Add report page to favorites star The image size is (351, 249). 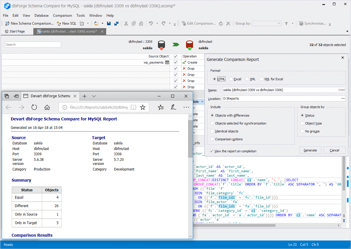143,107
